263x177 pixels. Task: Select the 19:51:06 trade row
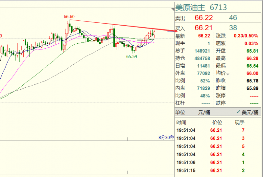click(x=210, y=162)
